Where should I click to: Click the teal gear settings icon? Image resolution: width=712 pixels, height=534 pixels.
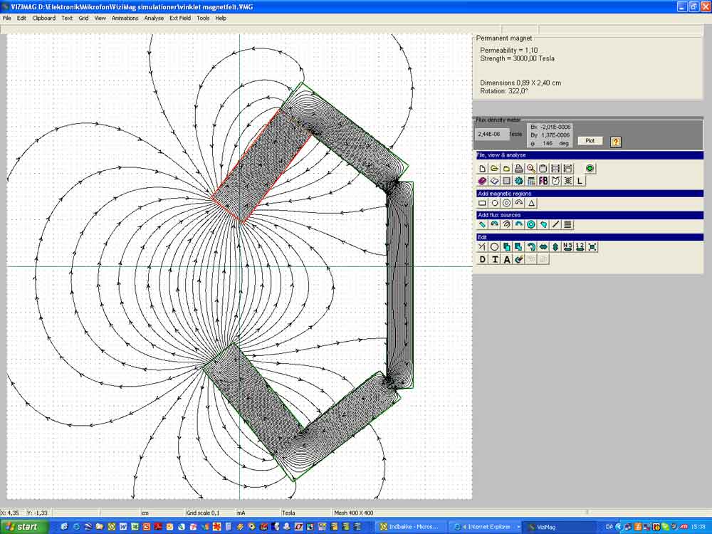(519, 181)
